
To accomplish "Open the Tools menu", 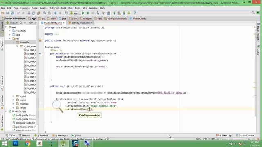I will 77,8.
